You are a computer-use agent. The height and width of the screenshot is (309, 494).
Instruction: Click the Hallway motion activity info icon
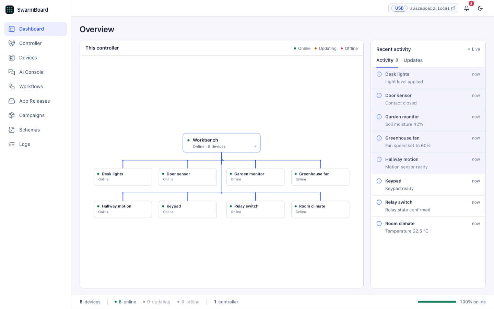coord(379,159)
